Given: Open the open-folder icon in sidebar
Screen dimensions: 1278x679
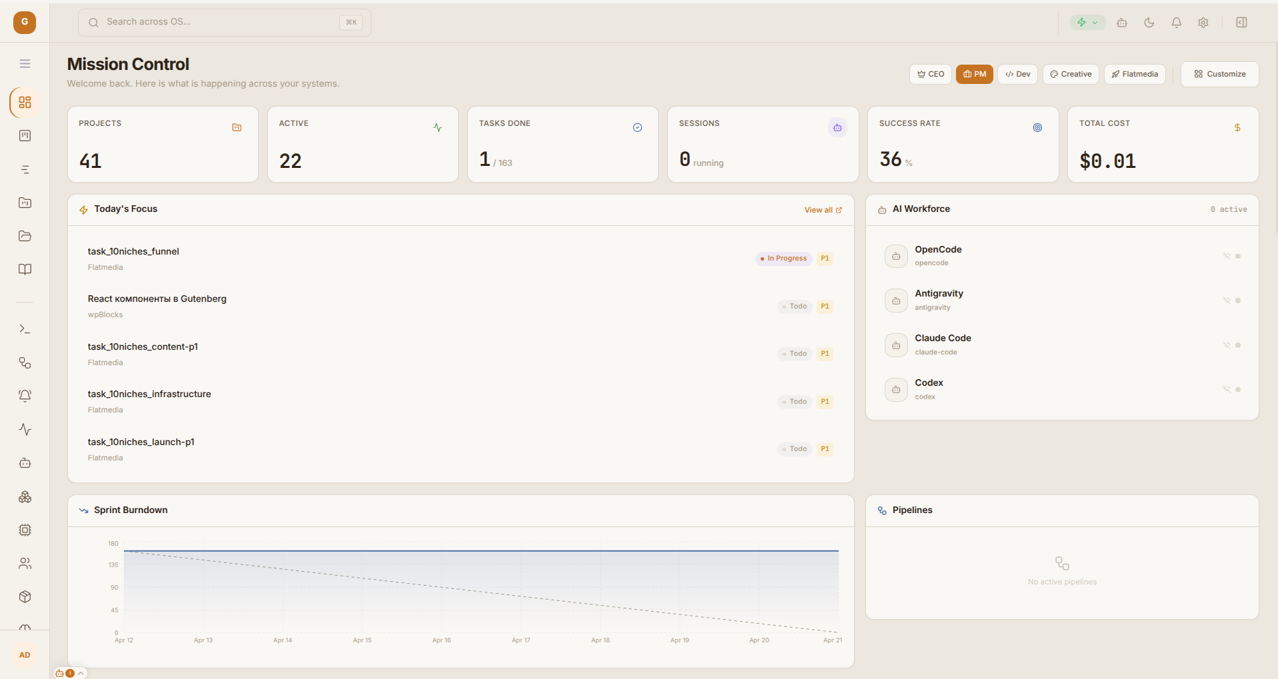Looking at the screenshot, I should (25, 236).
